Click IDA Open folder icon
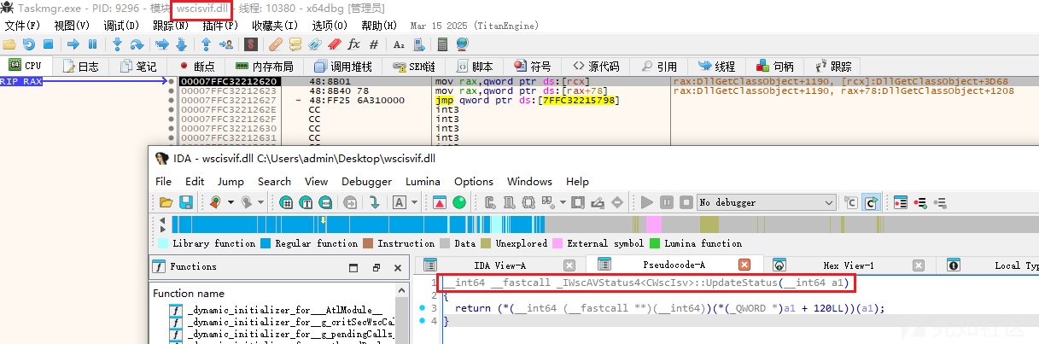Viewport: 1039px width, 344px height. [166, 202]
